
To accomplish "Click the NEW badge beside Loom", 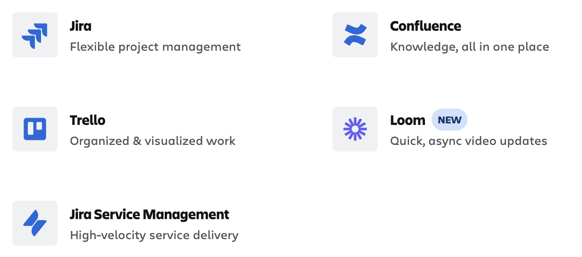I will click(x=450, y=120).
